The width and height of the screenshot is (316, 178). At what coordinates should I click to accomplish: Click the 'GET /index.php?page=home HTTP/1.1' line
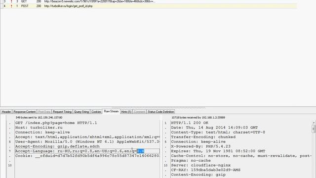click(x=56, y=123)
